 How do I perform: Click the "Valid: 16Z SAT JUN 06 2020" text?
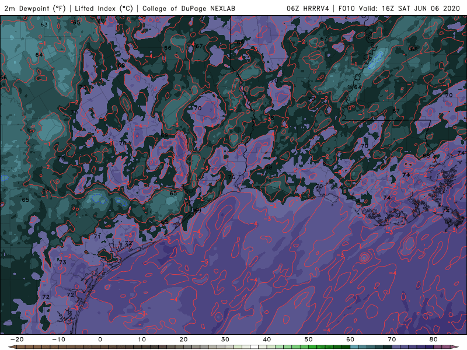[x=410, y=8]
